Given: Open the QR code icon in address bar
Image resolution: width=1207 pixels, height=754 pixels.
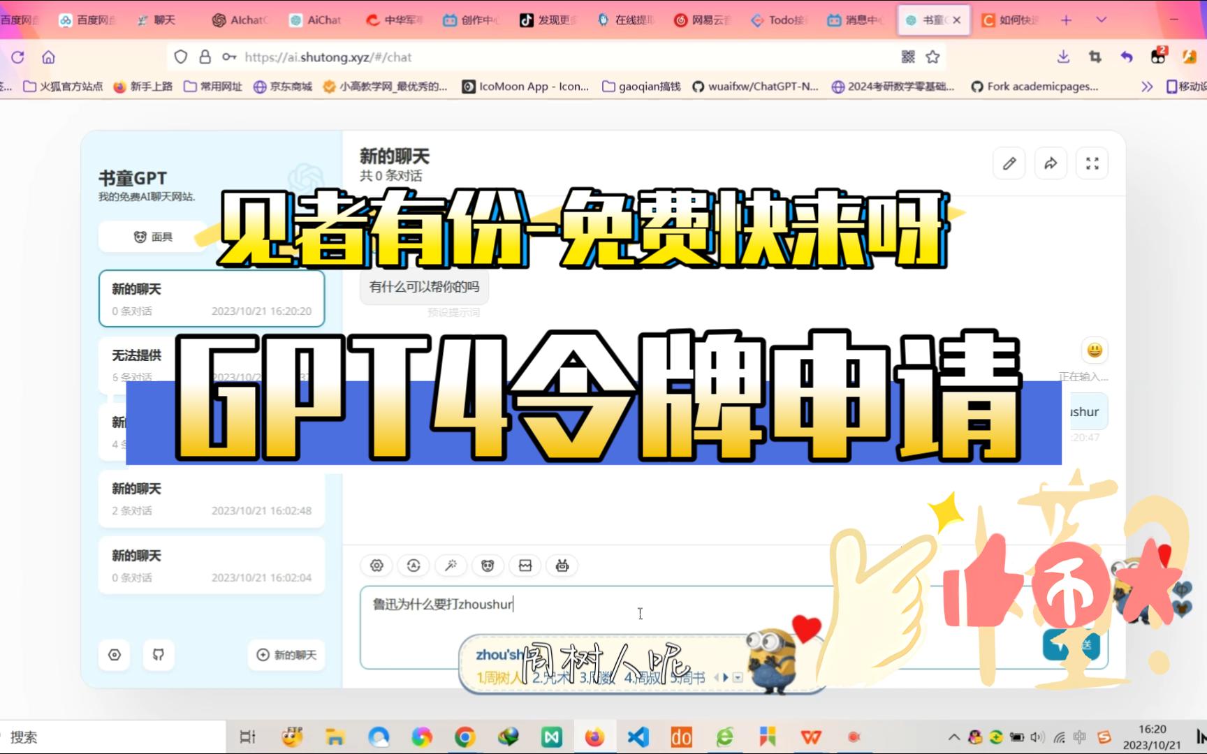Looking at the screenshot, I should pos(908,57).
